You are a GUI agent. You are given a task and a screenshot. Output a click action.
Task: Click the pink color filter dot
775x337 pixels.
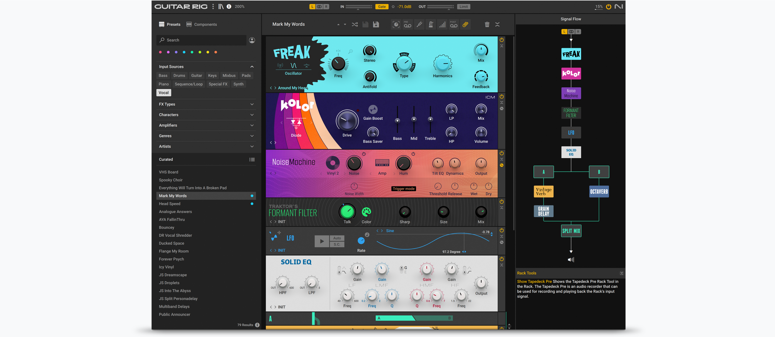pyautogui.click(x=160, y=52)
